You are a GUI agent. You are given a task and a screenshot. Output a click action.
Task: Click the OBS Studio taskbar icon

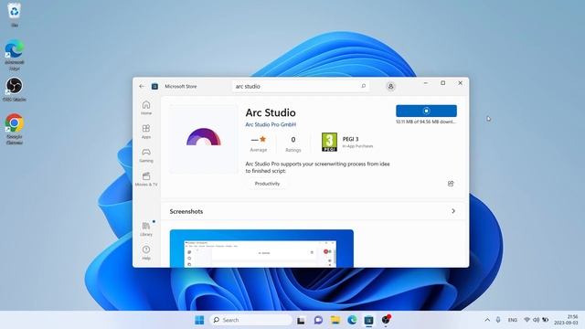[x=386, y=320]
